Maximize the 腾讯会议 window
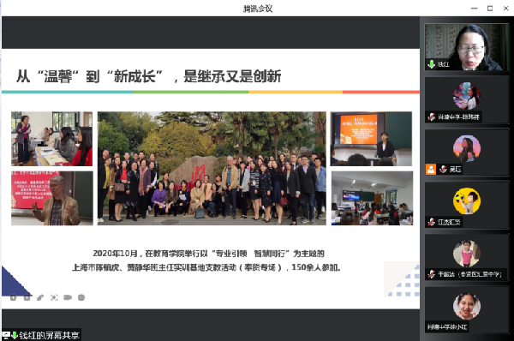 pos(490,9)
